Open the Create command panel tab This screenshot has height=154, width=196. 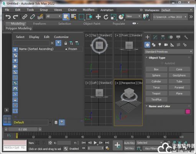(148, 37)
